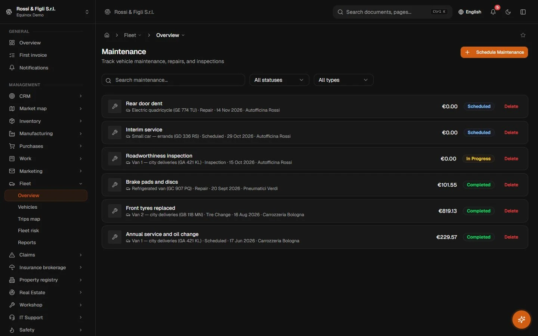Open the notifications bell icon
The height and width of the screenshot is (336, 538).
click(x=493, y=12)
